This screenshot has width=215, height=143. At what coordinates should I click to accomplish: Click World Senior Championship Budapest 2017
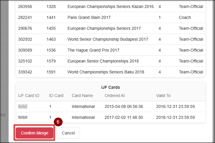107,39
